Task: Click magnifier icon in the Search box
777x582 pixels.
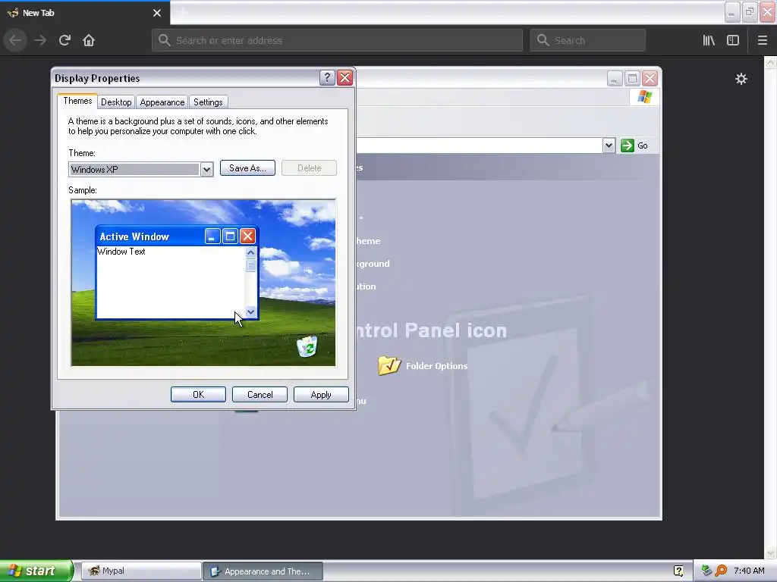Action: [x=543, y=40]
